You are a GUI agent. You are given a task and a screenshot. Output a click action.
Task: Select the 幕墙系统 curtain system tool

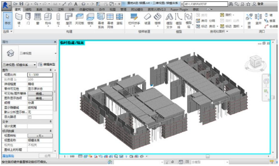coord(101,20)
